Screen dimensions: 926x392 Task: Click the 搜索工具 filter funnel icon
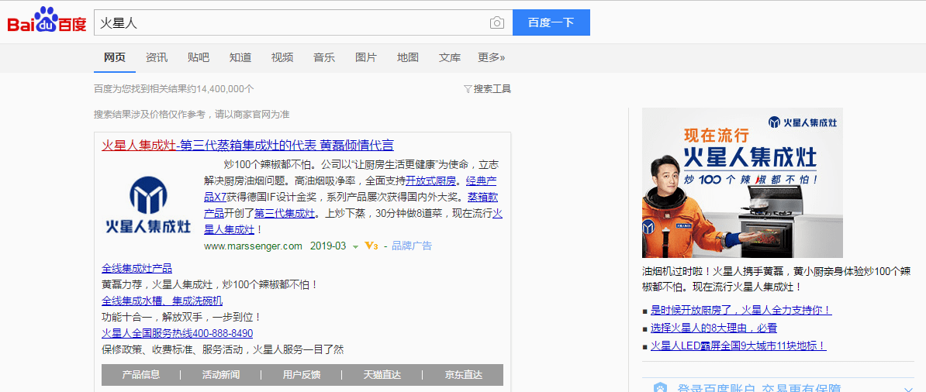pyautogui.click(x=468, y=89)
